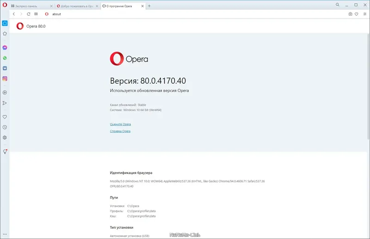Screen dimensions: 370x239
Task: Click install path C:\Opera
Action: pos(133,206)
